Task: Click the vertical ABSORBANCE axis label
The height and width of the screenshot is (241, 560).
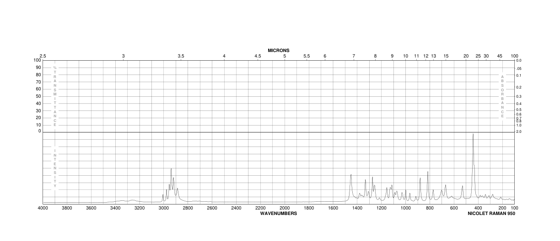Action: tap(502, 96)
